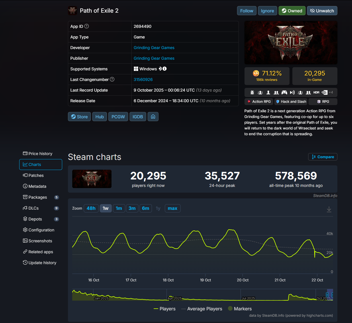Click the 71.12% review score box

pyautogui.click(x=267, y=76)
